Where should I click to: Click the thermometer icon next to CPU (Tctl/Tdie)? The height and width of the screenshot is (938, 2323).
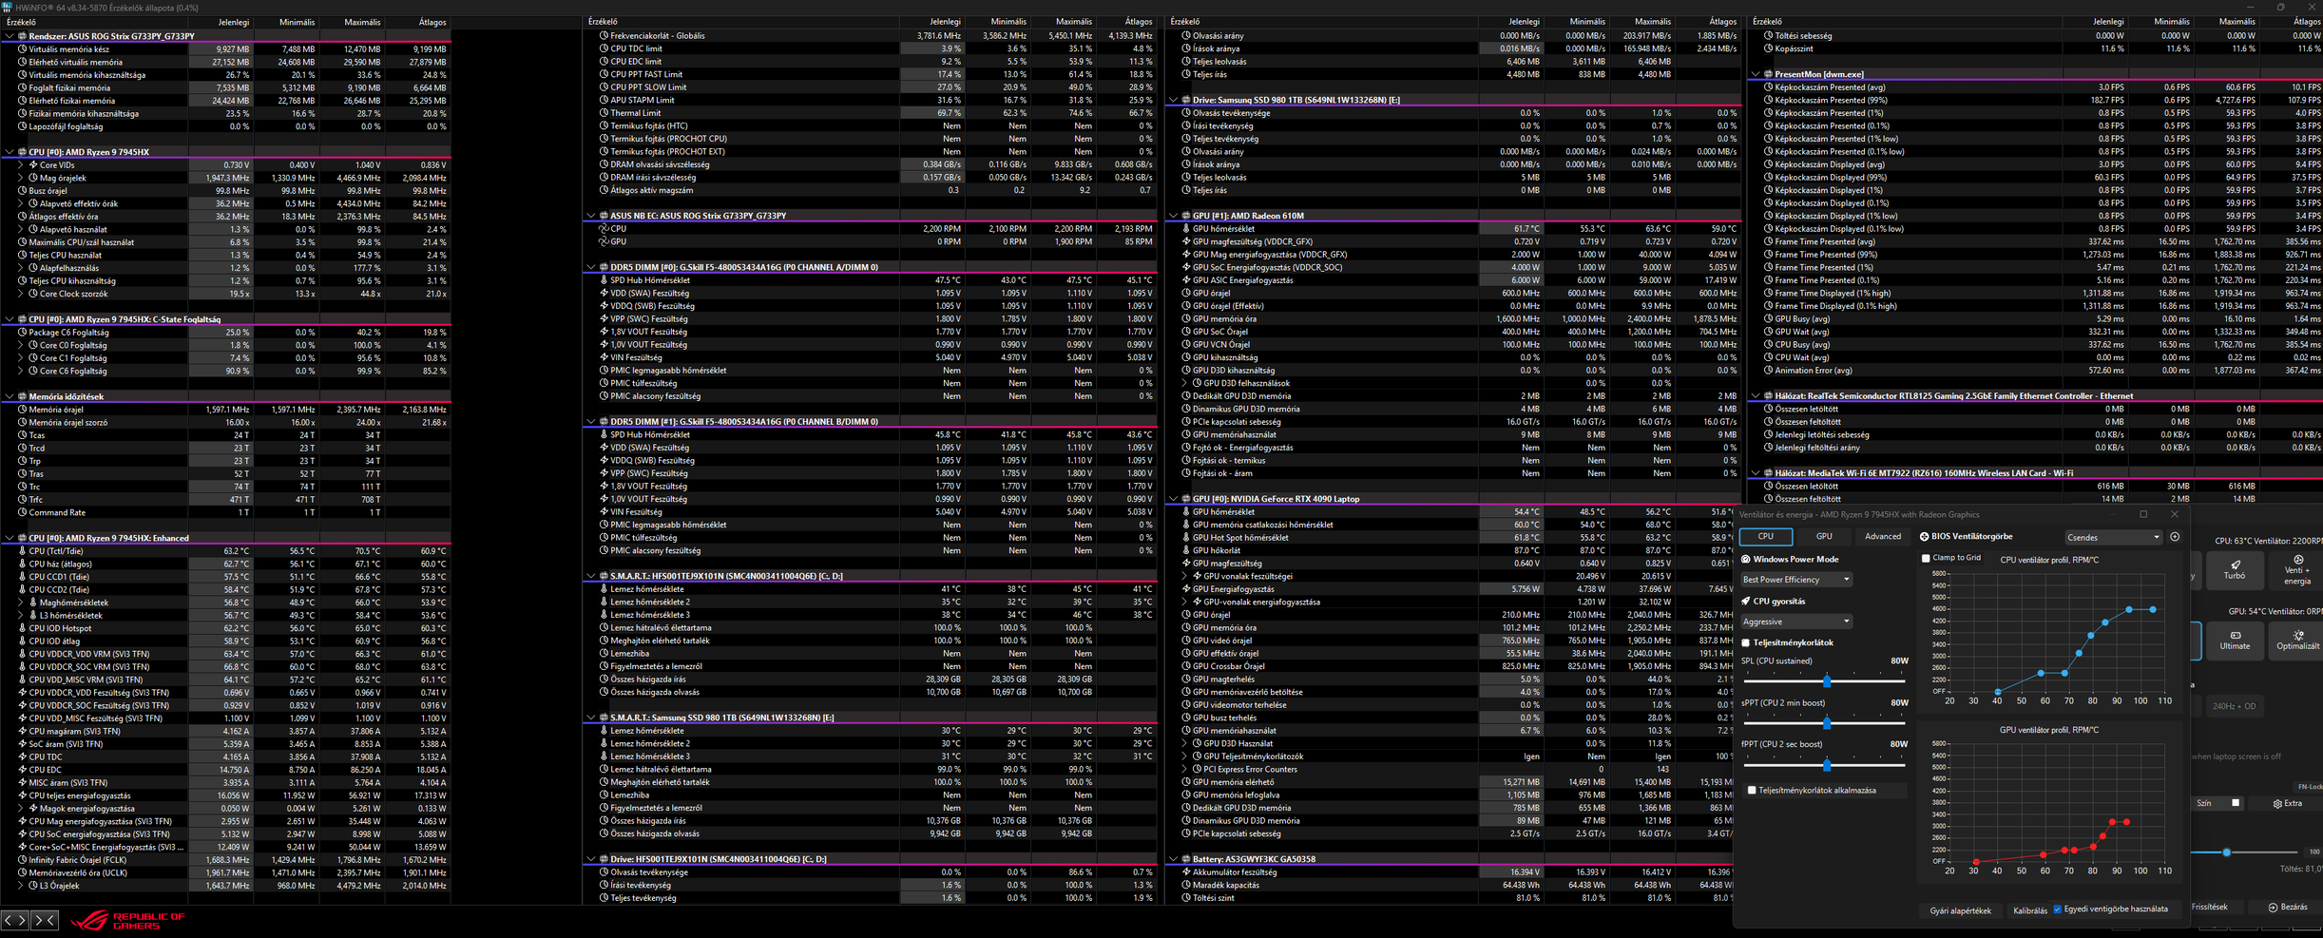[x=22, y=551]
